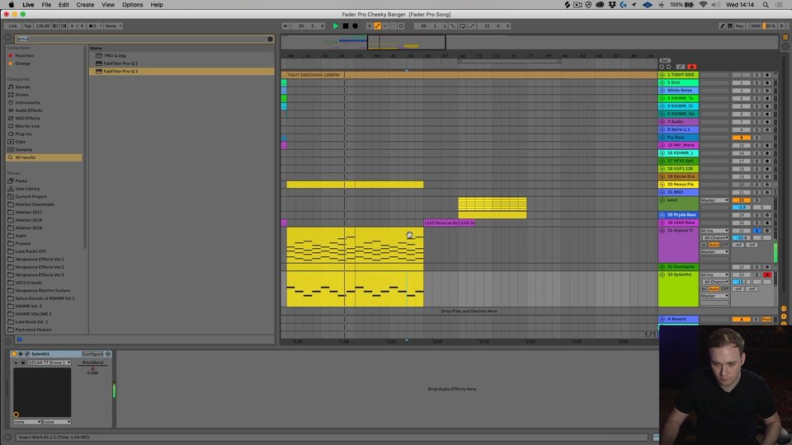Screen dimensions: 792x445
Task: Click the Session Record circle in the transport
Action: 401,26
